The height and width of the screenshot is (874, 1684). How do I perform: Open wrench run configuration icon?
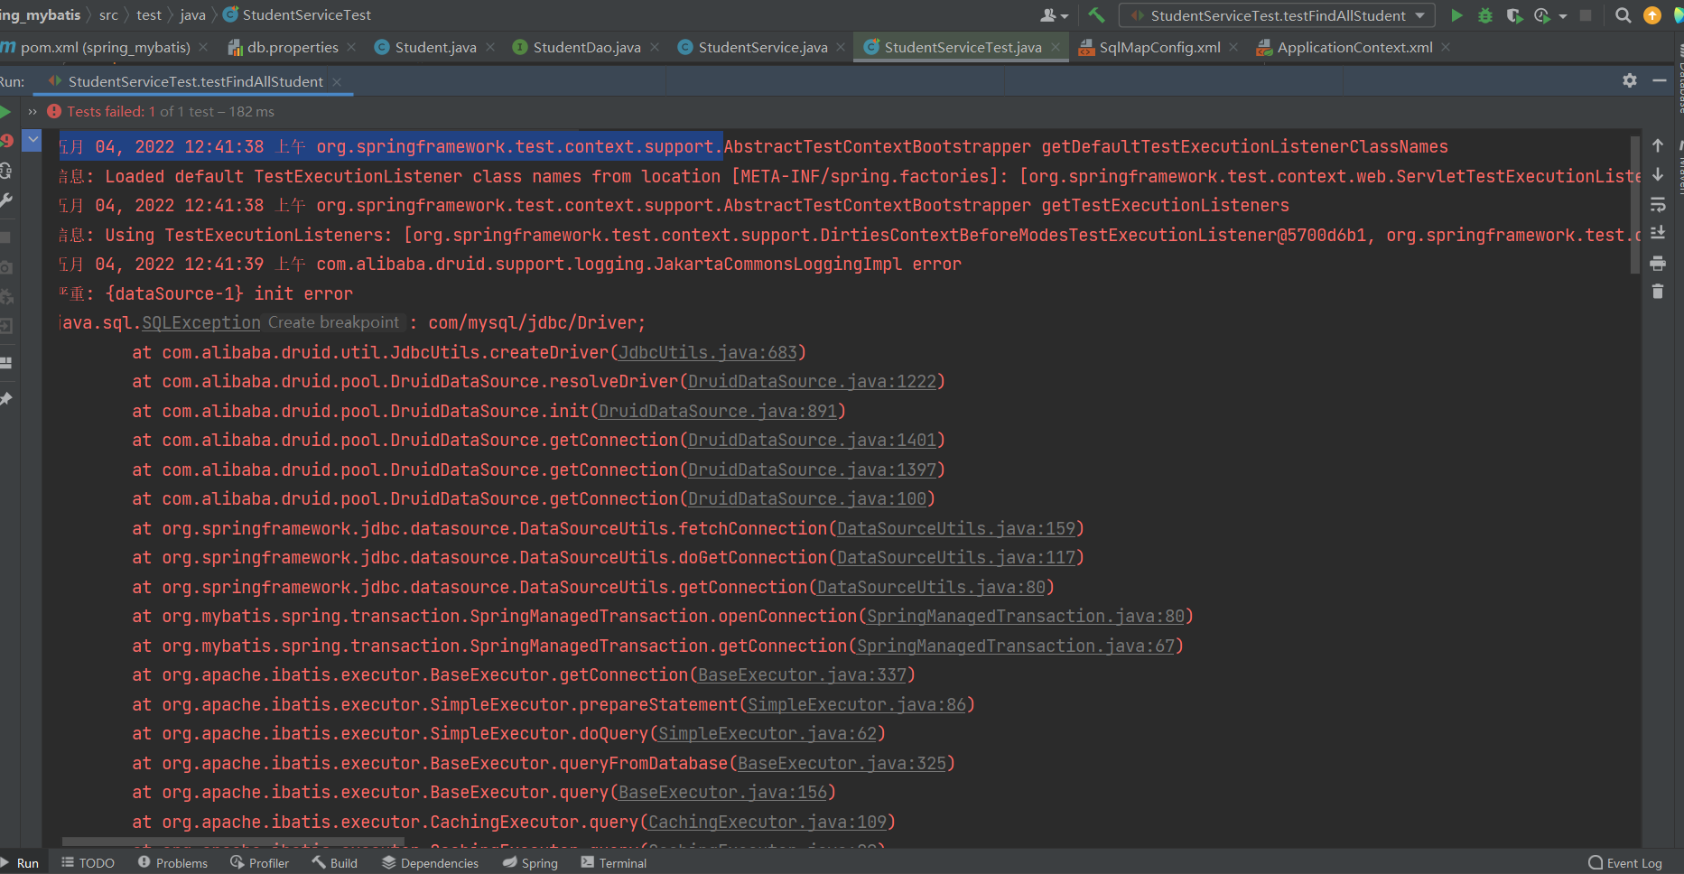(5, 200)
